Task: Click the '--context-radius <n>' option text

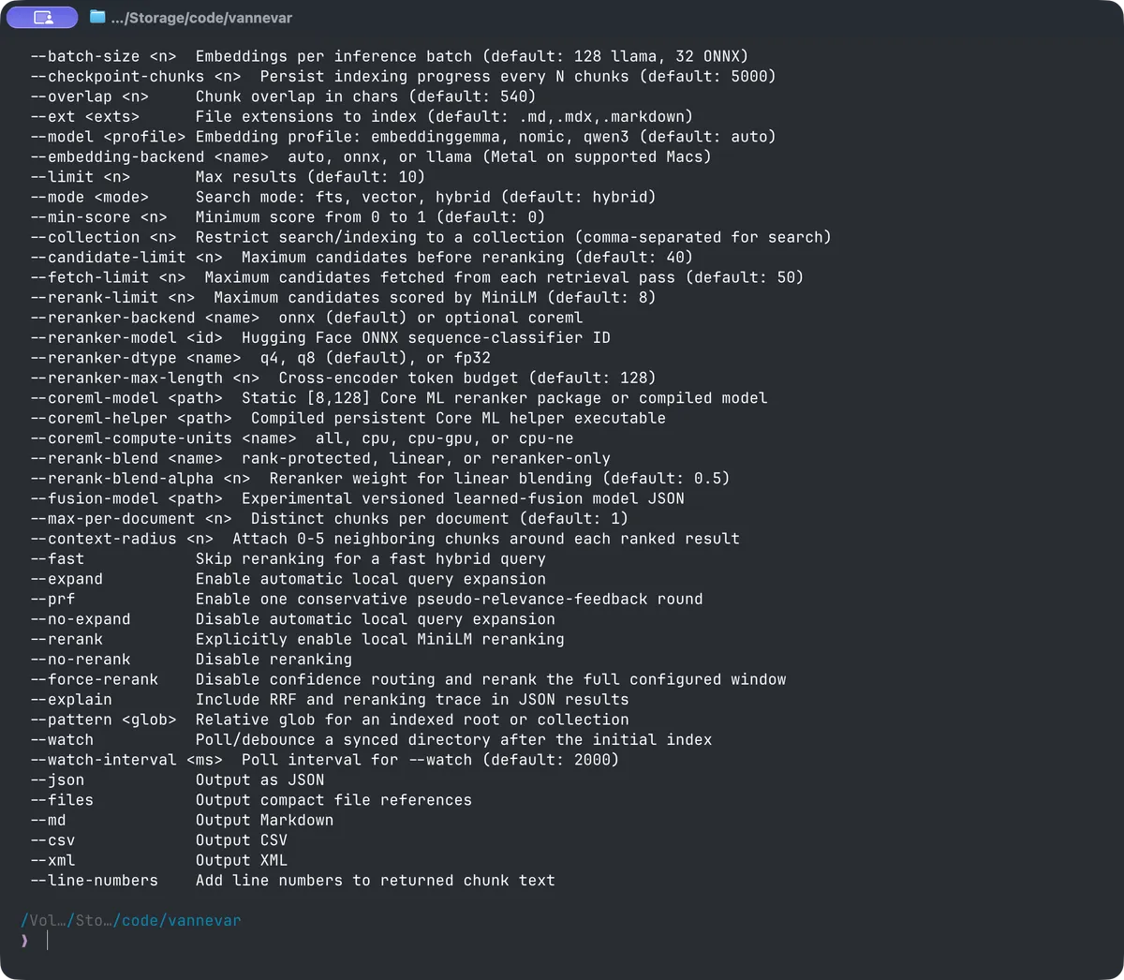Action: pyautogui.click(x=121, y=539)
